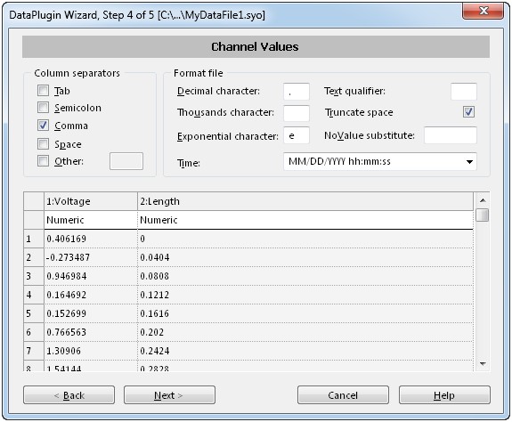Click the scroll up arrow of table

[483, 200]
